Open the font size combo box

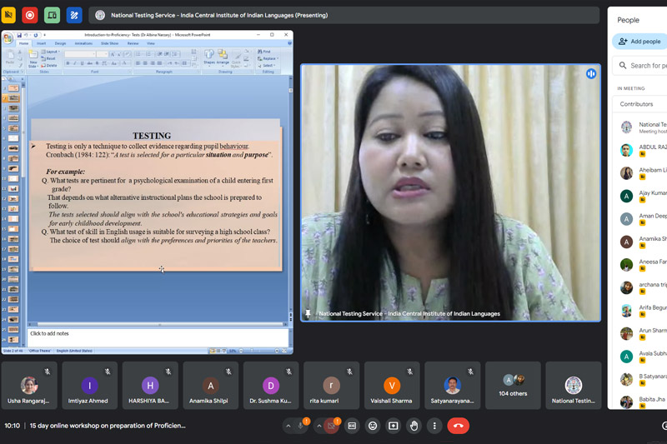coord(102,54)
